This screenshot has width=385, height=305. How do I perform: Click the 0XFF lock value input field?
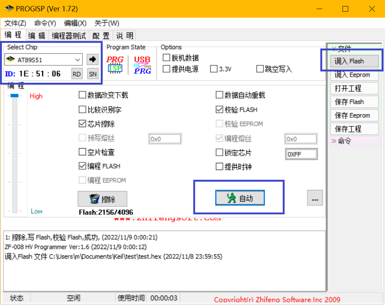(301, 154)
